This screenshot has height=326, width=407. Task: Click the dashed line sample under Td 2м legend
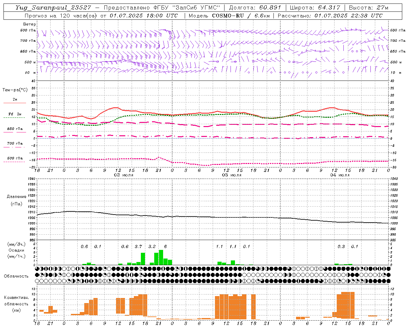pyautogui.click(x=14, y=117)
